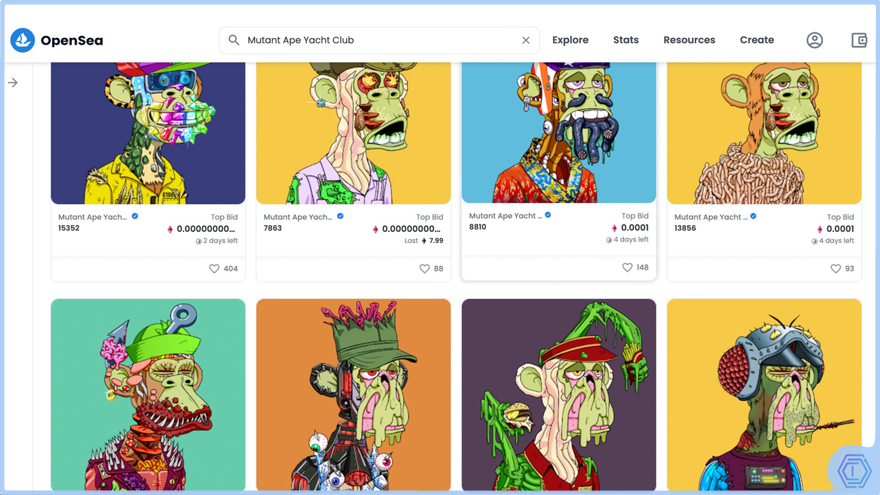880x495 pixels.
Task: Click verified badge on ape 13856 card
Action: pos(753,216)
